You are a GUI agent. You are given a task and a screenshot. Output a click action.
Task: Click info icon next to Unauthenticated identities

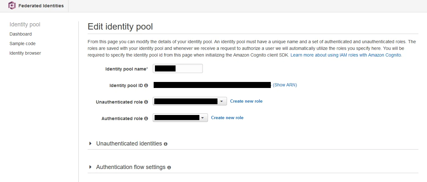[x=165, y=144]
